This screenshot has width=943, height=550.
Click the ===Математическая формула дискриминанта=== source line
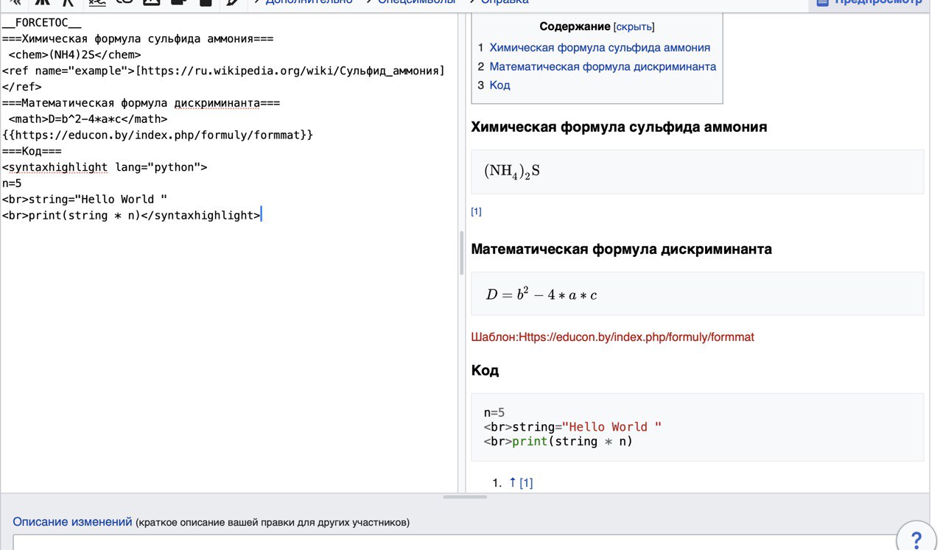click(141, 103)
